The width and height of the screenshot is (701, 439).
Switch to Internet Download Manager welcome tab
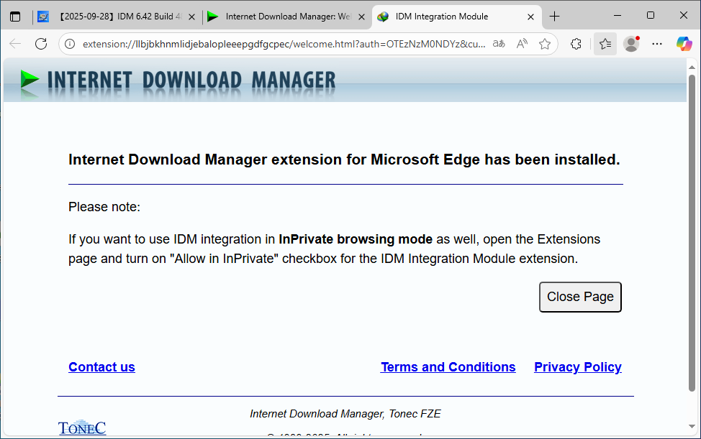click(284, 17)
